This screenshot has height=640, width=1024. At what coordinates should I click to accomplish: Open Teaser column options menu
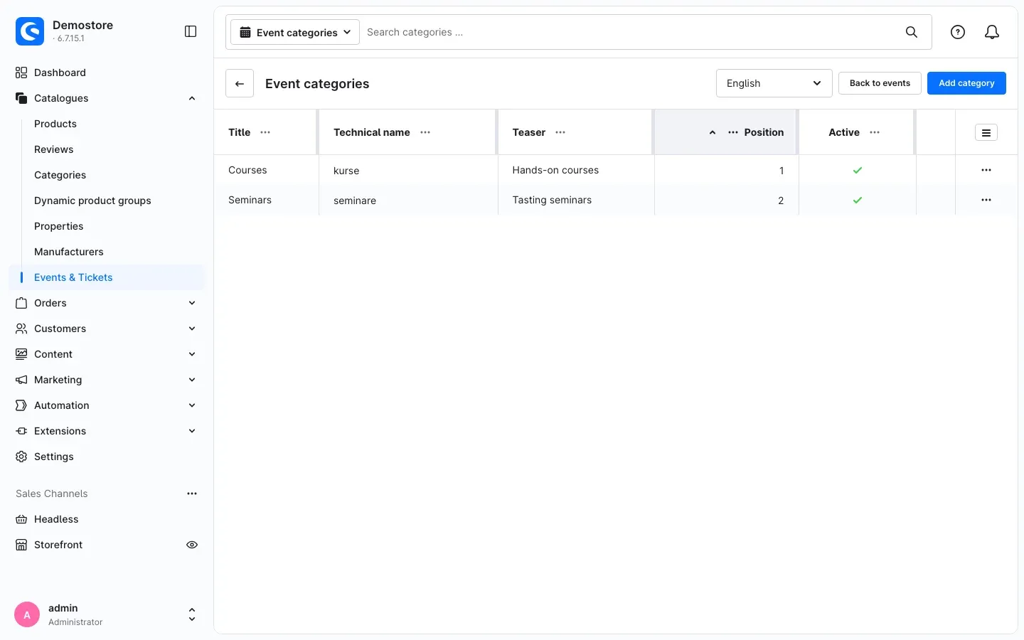tap(560, 132)
